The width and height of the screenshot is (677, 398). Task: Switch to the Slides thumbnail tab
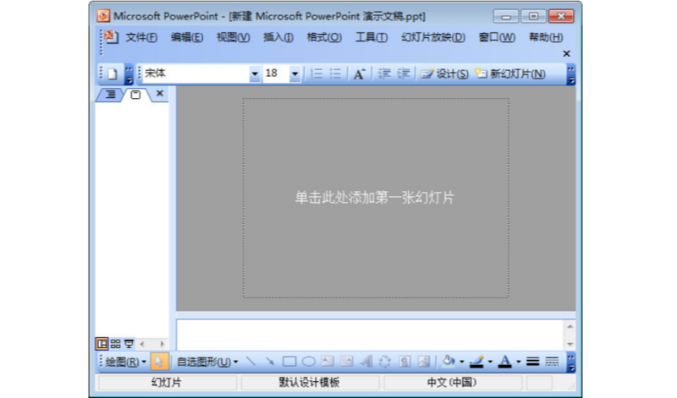(x=135, y=95)
